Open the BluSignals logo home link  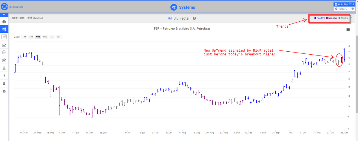click(x=12, y=6)
